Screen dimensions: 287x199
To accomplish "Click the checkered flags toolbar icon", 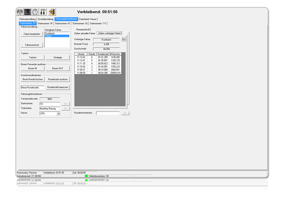I will (x=20, y=12).
